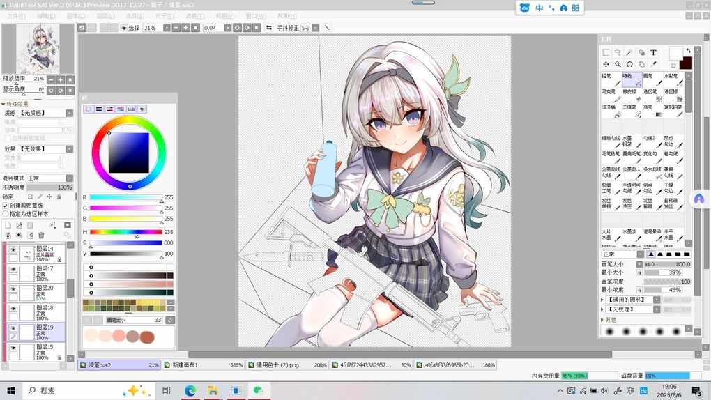Hide layer 图层17
Screen dimensions: 711x400
tap(13, 270)
